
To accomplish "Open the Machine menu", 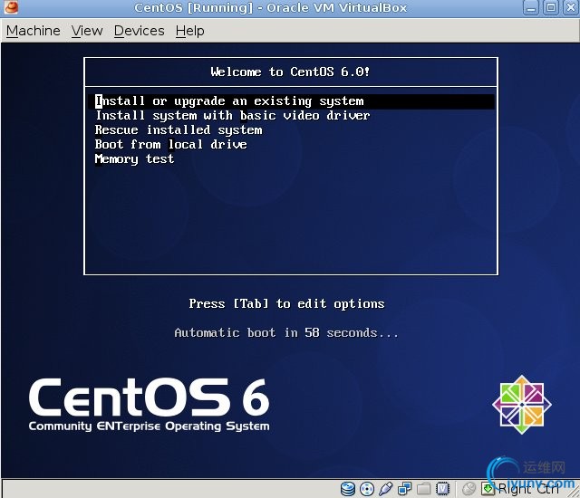I will (34, 31).
